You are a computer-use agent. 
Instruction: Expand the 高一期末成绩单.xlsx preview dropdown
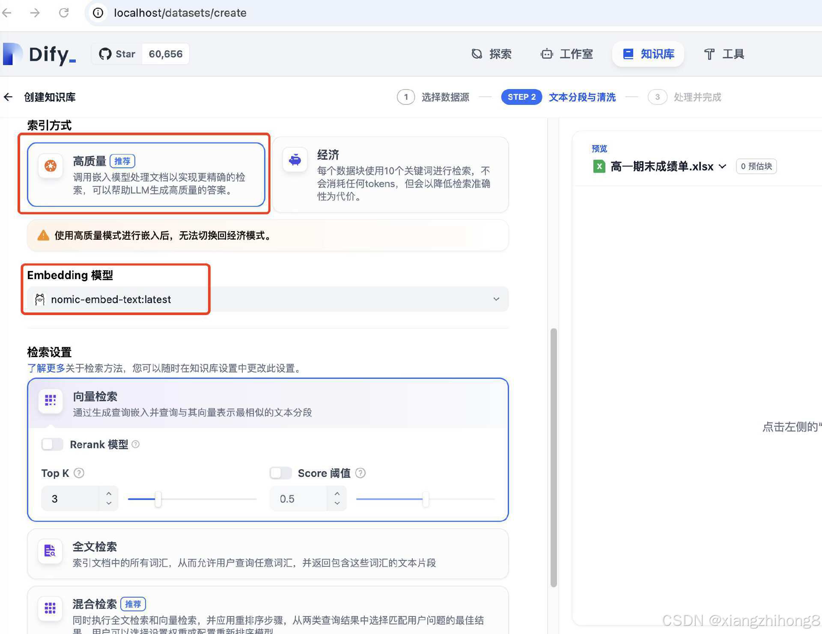[x=723, y=167]
